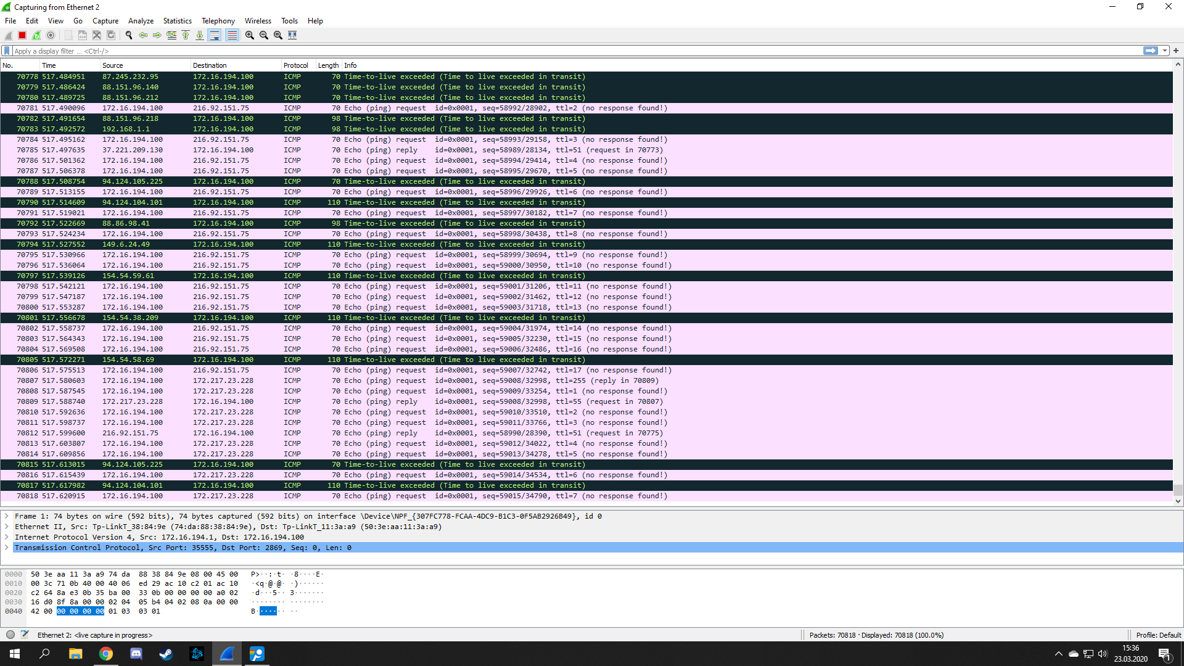The height and width of the screenshot is (666, 1184).
Task: Open the Statistics menu
Action: pos(177,20)
